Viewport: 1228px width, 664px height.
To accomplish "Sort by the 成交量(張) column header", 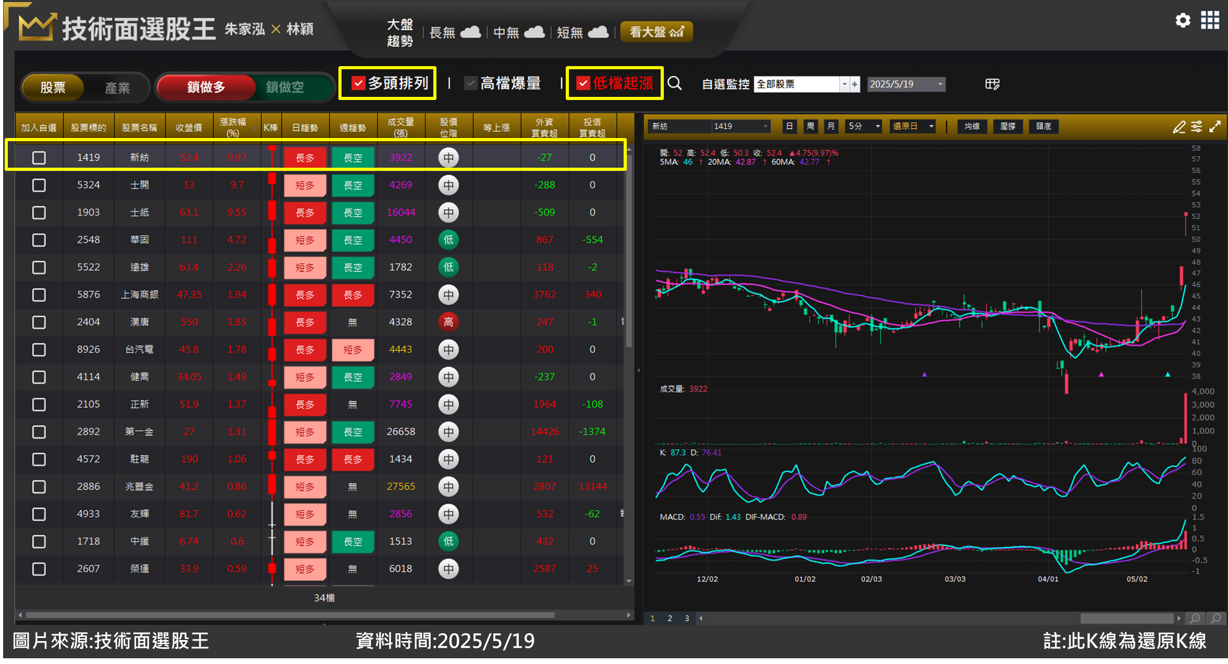I will pos(400,127).
